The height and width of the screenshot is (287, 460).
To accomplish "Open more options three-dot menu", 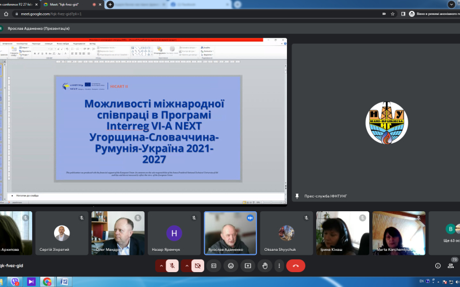I will coord(279,266).
